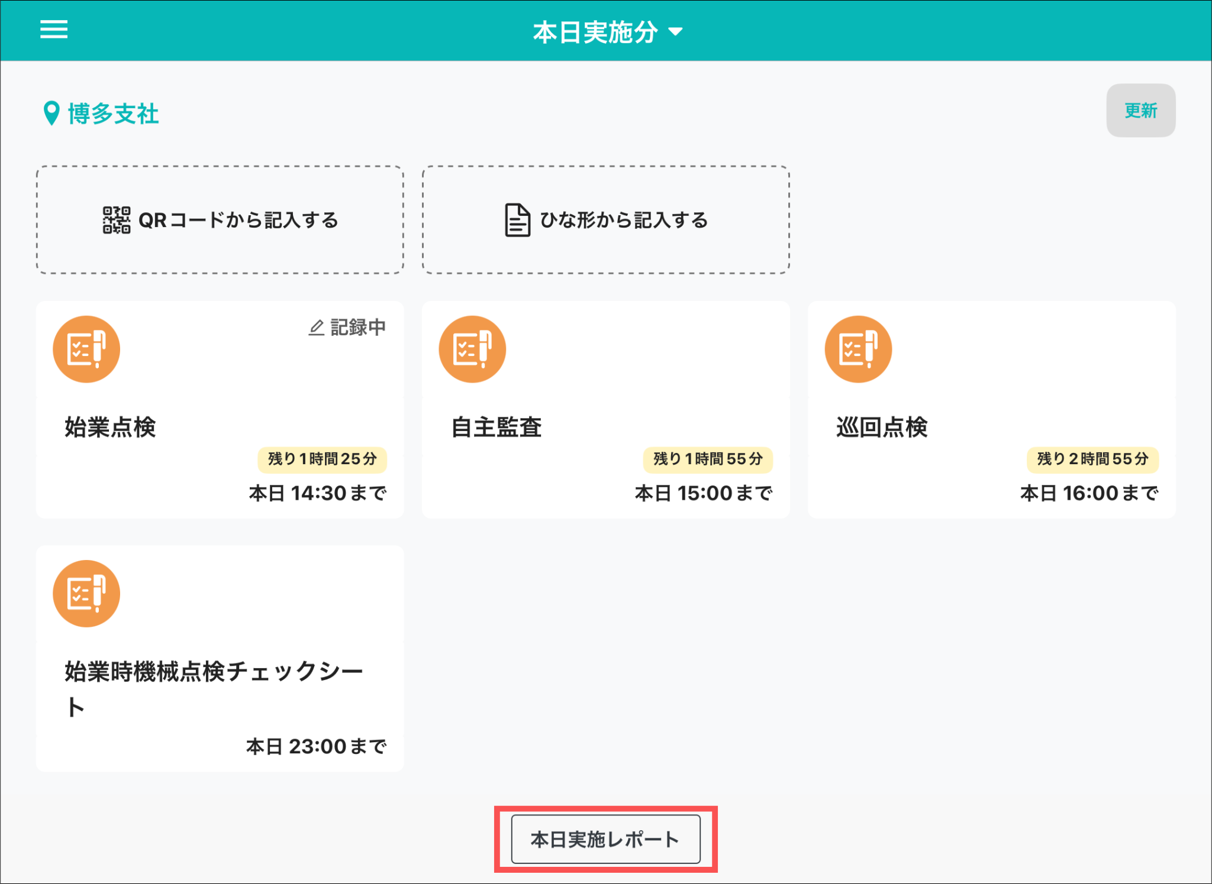Screen dimensions: 1212x884
Task: Click the location pin icon
Action: (51, 113)
